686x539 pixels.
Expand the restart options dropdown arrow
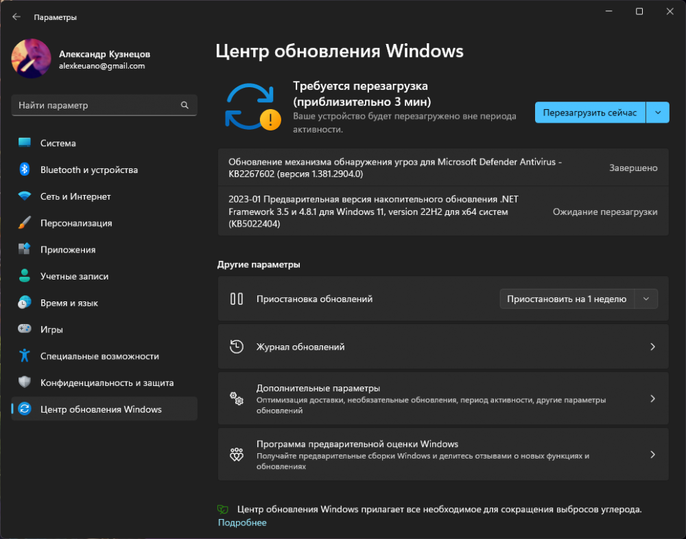tap(658, 113)
